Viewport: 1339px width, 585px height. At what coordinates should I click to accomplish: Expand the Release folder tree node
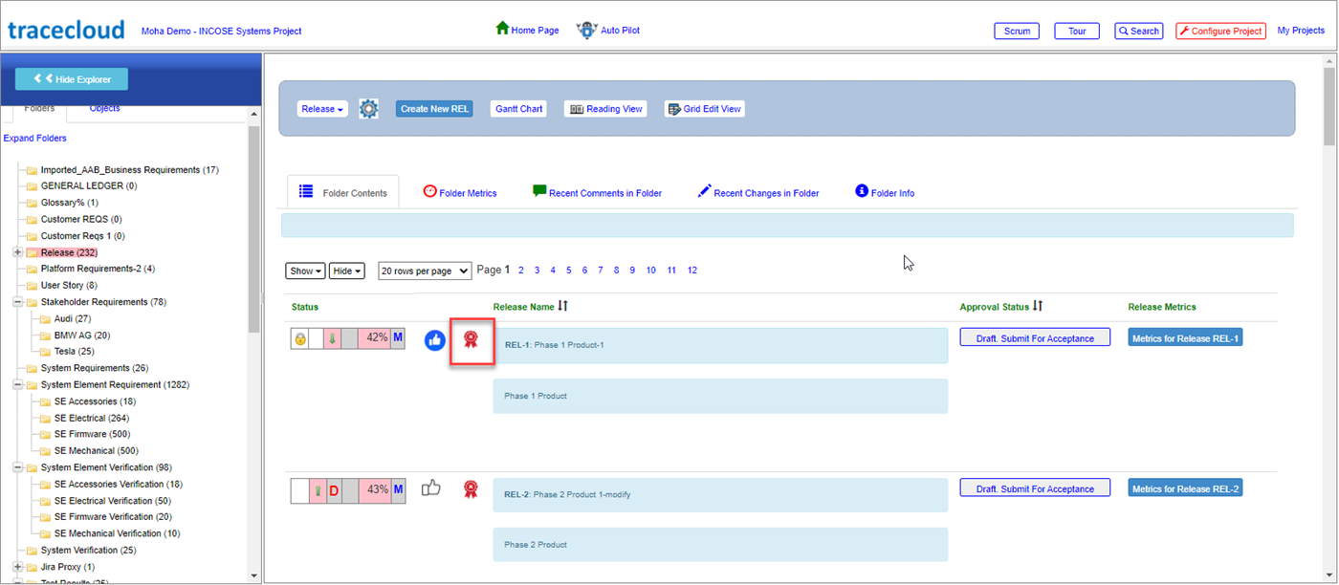click(x=18, y=252)
